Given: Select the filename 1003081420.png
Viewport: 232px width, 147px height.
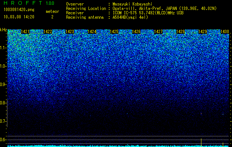Looking at the screenshot, I should tap(19, 10).
